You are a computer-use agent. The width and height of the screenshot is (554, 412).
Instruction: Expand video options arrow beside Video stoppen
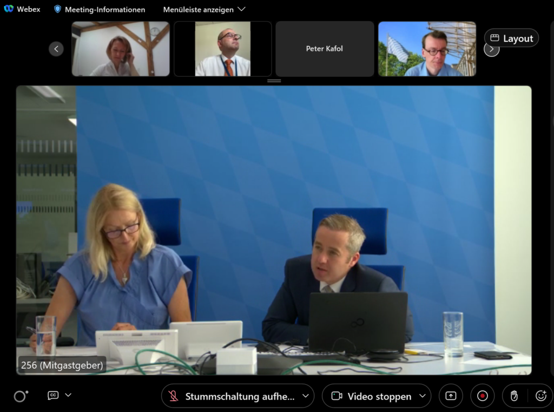[x=422, y=396]
